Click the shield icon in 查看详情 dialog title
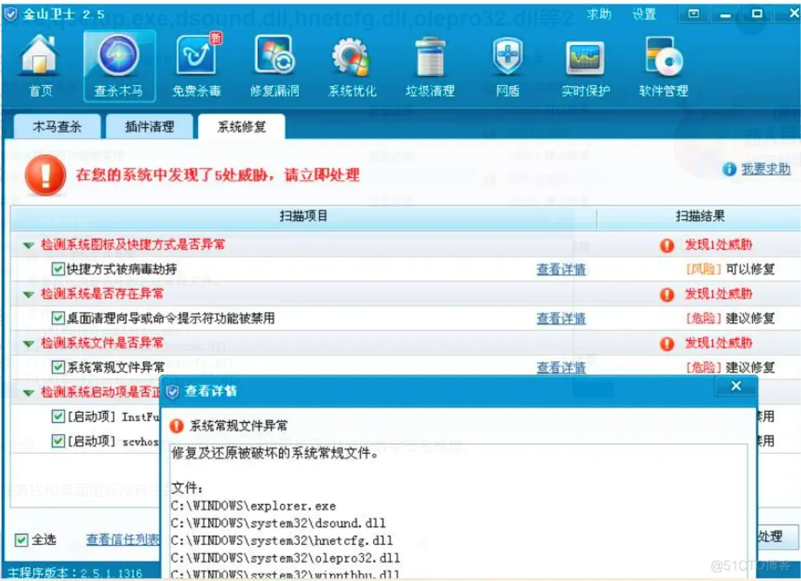Screen dimensions: 801x581 pos(172,391)
